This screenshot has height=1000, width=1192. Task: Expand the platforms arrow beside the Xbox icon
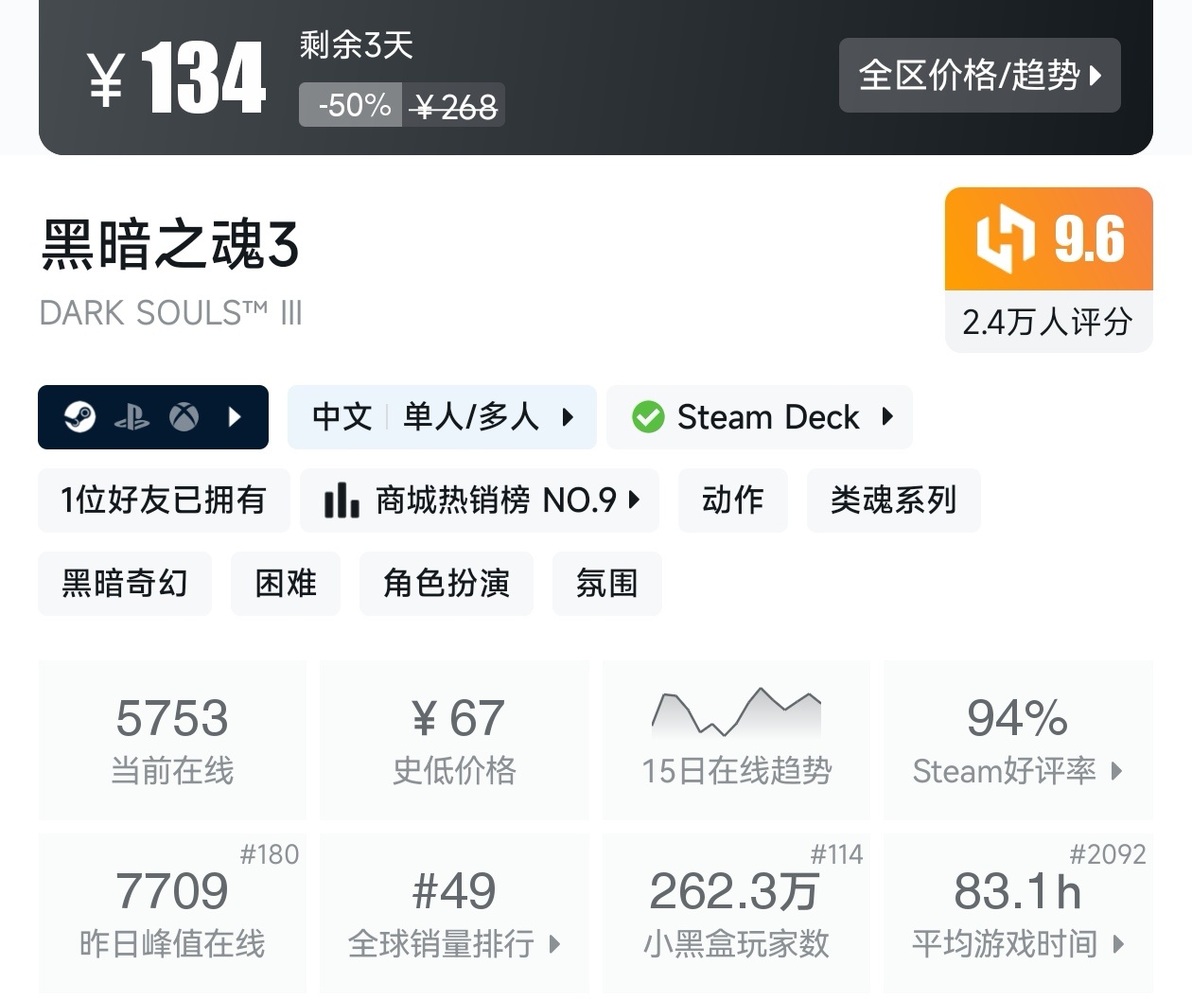(x=236, y=416)
